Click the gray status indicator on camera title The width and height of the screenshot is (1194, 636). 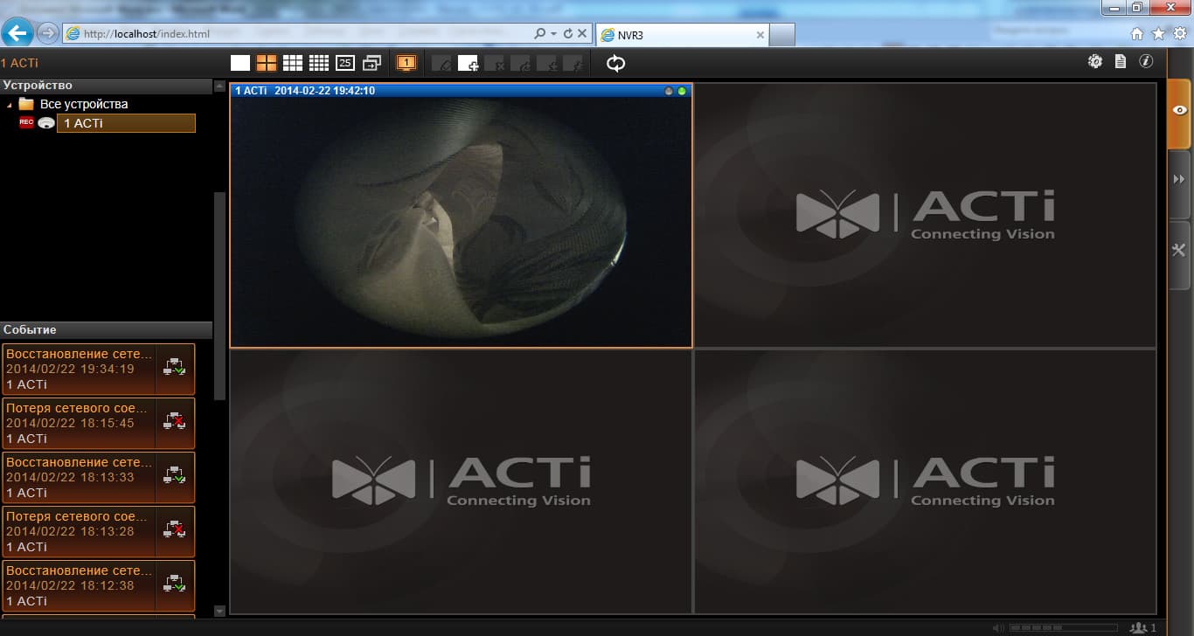coord(670,91)
